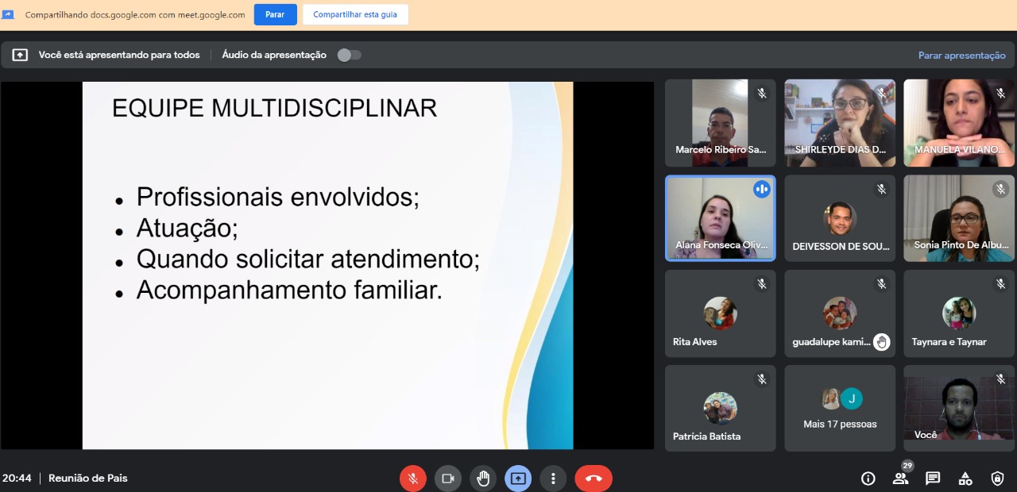Expand the Mais 17 pessoas tile

[x=840, y=409]
